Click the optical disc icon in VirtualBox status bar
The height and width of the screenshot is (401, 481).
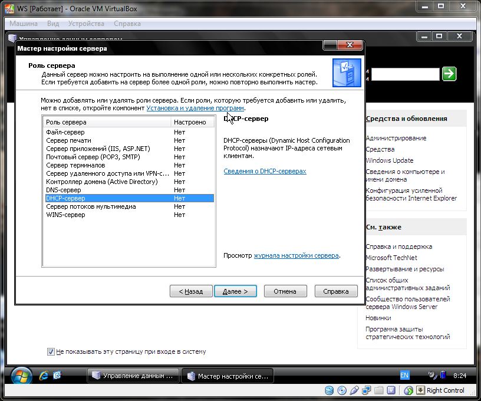(x=342, y=390)
